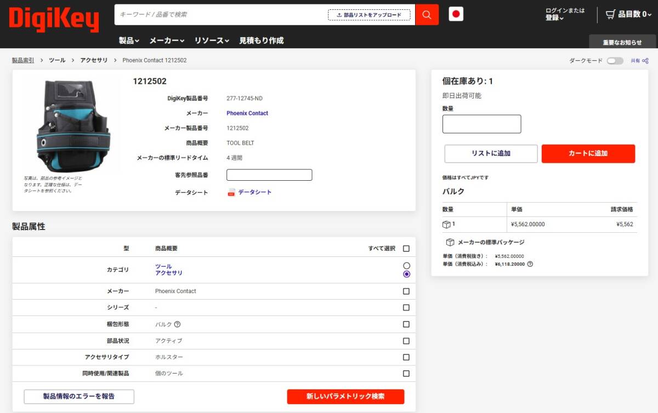Check the アクセサリタイプ ホルスター checkbox

[x=406, y=357]
